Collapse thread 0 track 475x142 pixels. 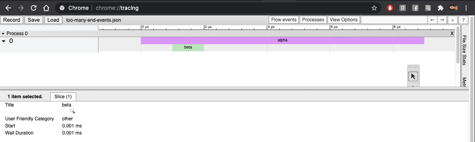click(x=4, y=41)
